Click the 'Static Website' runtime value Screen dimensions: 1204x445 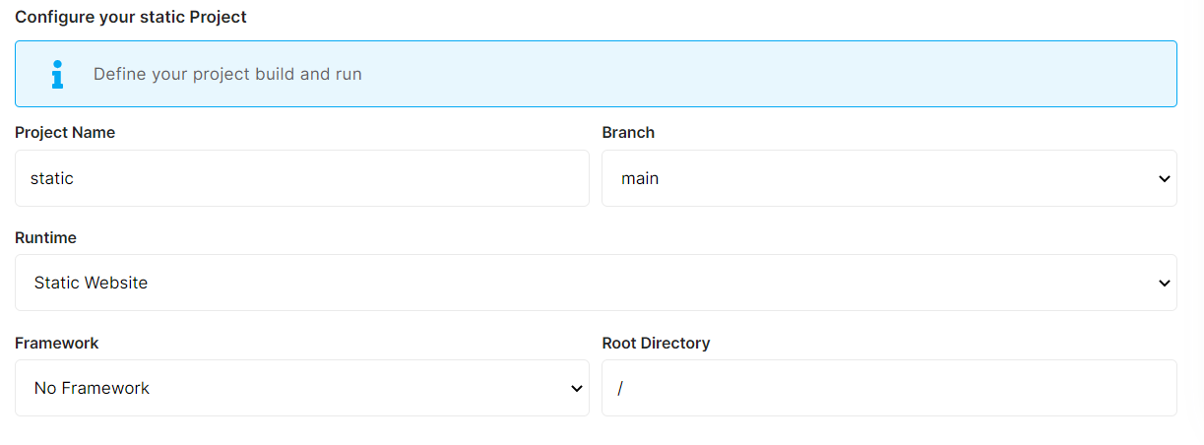click(91, 283)
